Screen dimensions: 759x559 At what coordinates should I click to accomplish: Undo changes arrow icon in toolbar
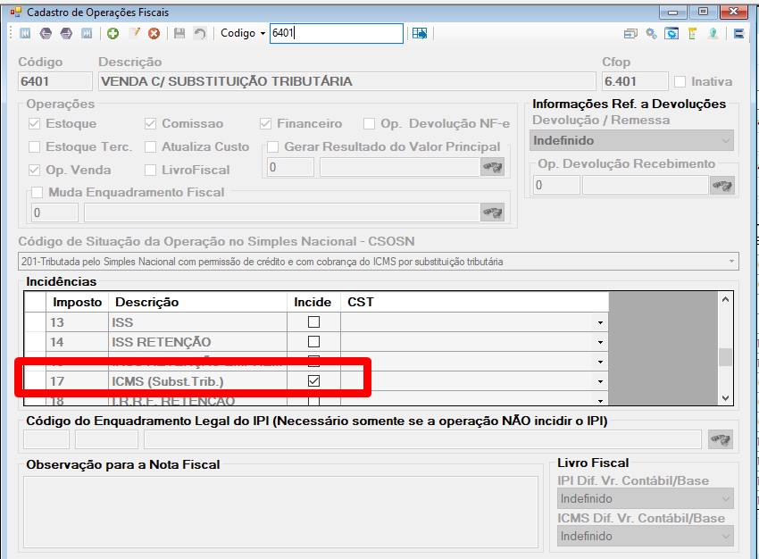pos(200,33)
